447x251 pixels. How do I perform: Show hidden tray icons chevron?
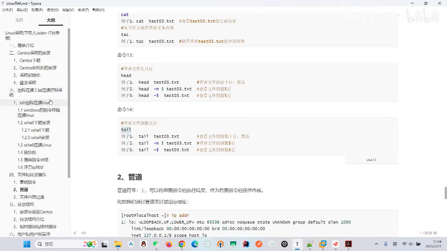tap(377, 244)
